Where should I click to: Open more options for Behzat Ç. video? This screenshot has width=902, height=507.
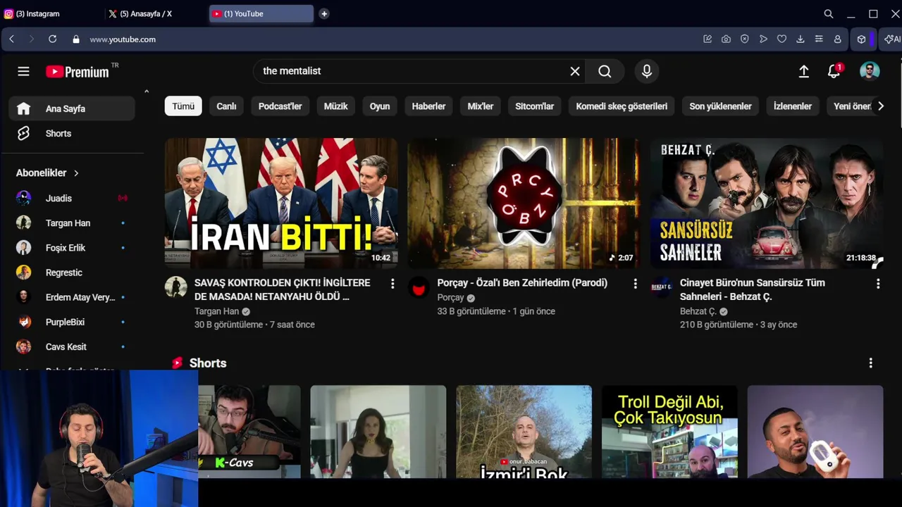878,283
